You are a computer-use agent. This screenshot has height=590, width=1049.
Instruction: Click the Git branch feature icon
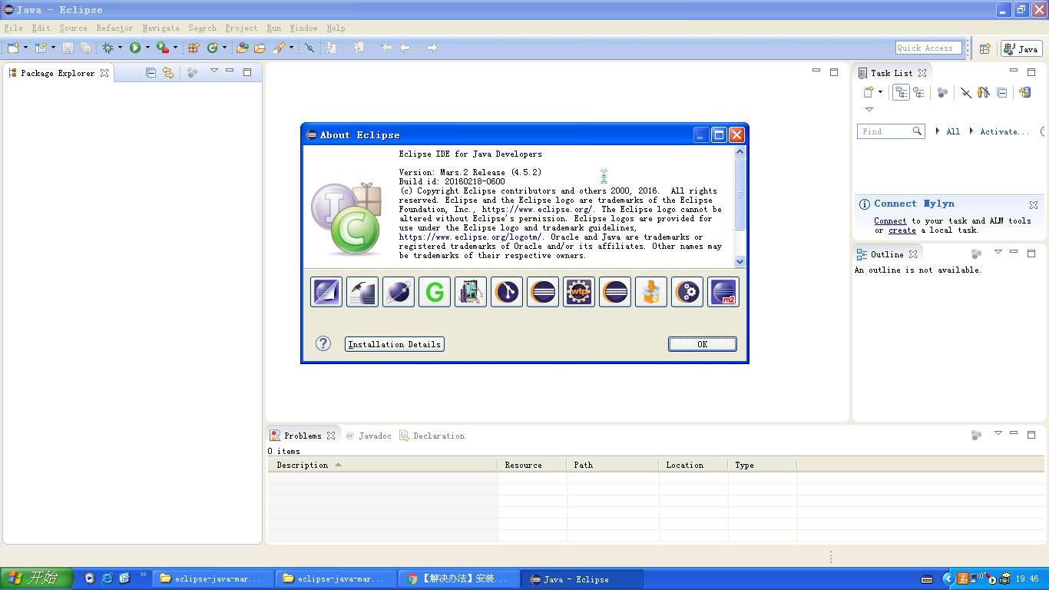507,293
